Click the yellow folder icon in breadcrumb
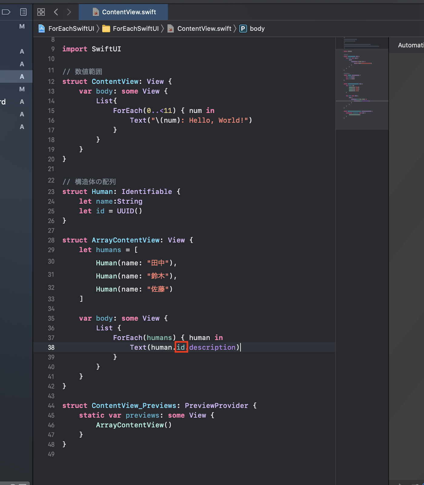The width and height of the screenshot is (424, 485). (x=106, y=28)
